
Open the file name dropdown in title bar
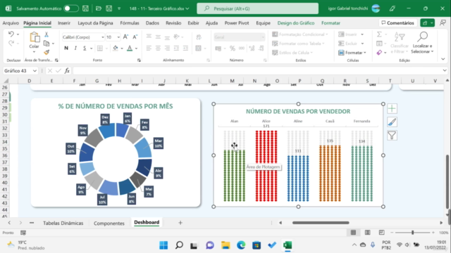click(x=187, y=8)
